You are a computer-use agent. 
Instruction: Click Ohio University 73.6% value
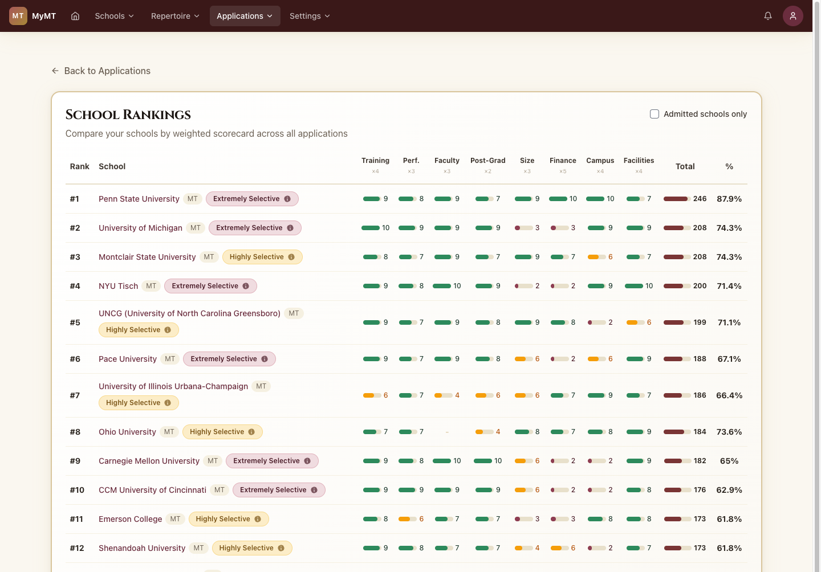pos(729,432)
